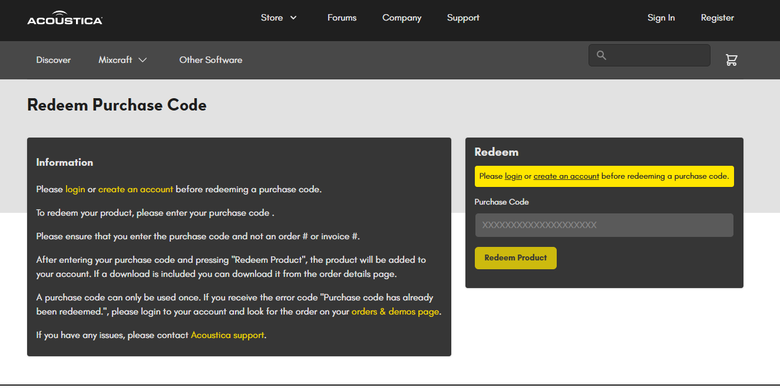Click login link in Information panel
This screenshot has height=388, width=780.
tap(75, 189)
